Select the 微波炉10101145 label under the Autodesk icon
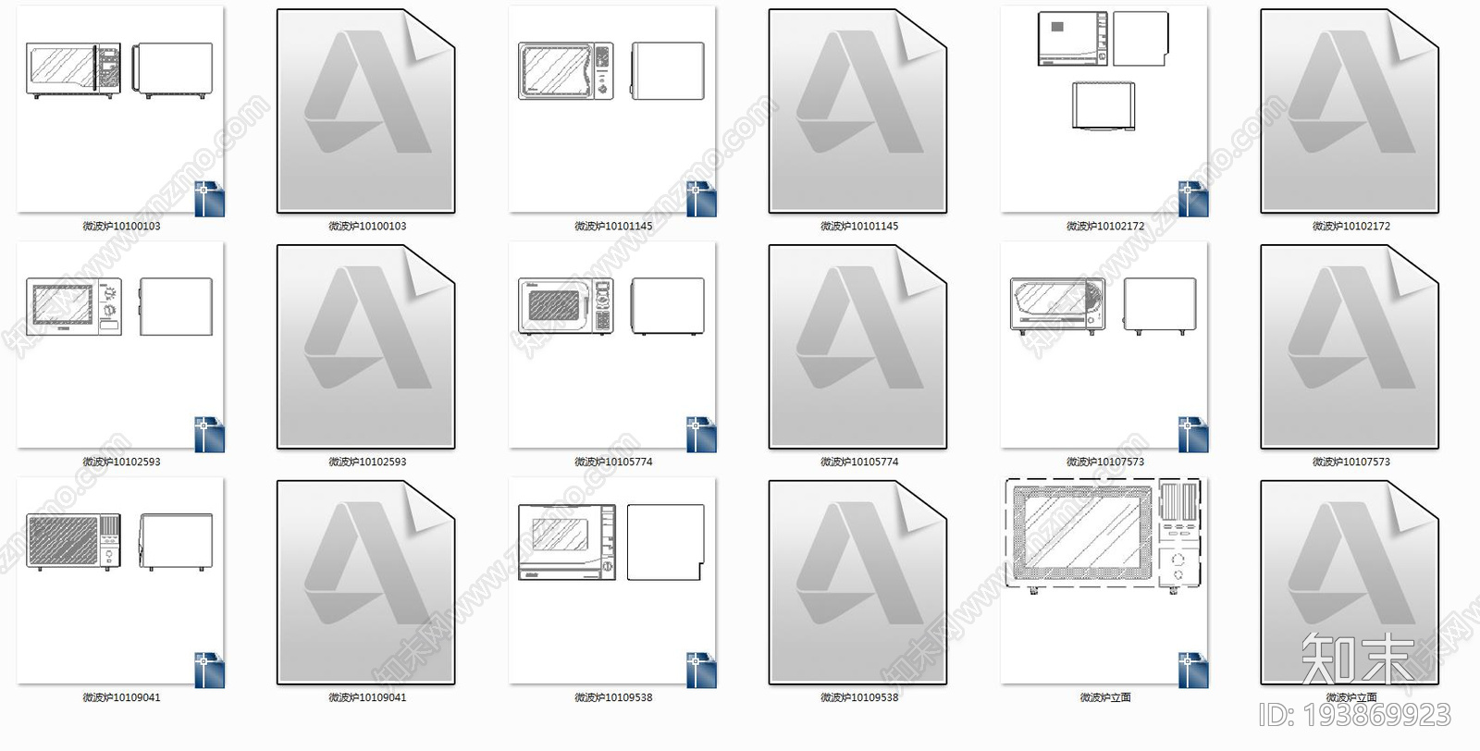This screenshot has width=1480, height=751. (x=859, y=226)
